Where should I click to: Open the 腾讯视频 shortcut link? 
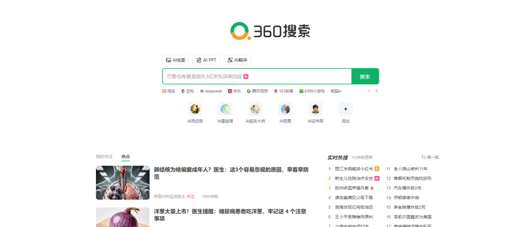click(258, 91)
